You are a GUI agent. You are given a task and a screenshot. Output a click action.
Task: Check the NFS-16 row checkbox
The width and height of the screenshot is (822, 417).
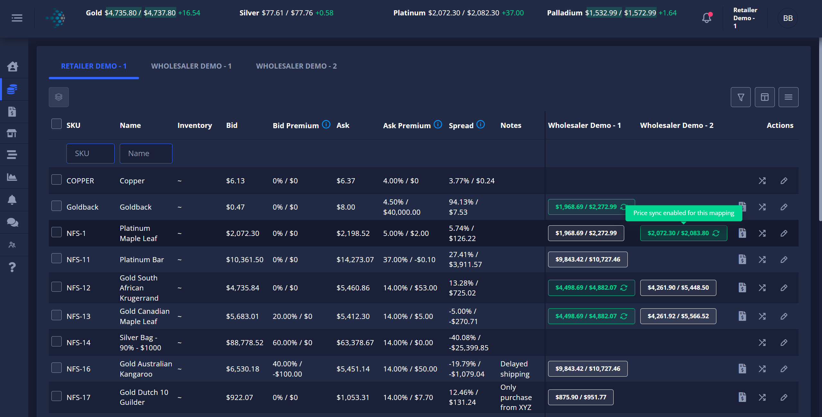(x=57, y=368)
